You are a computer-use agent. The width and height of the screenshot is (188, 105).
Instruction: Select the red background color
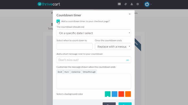coord(121,94)
